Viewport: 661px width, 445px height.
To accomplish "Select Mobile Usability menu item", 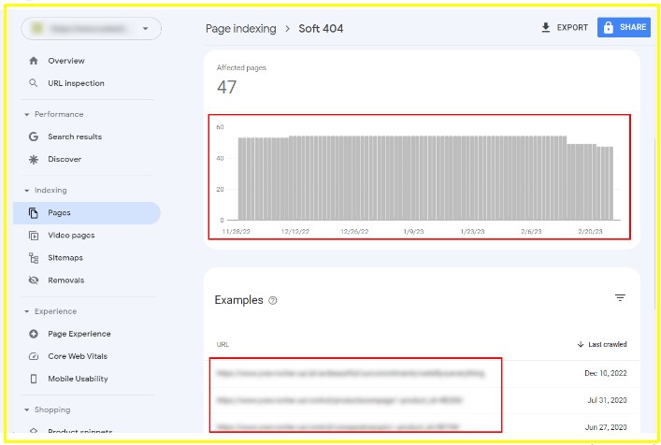I will click(x=78, y=379).
